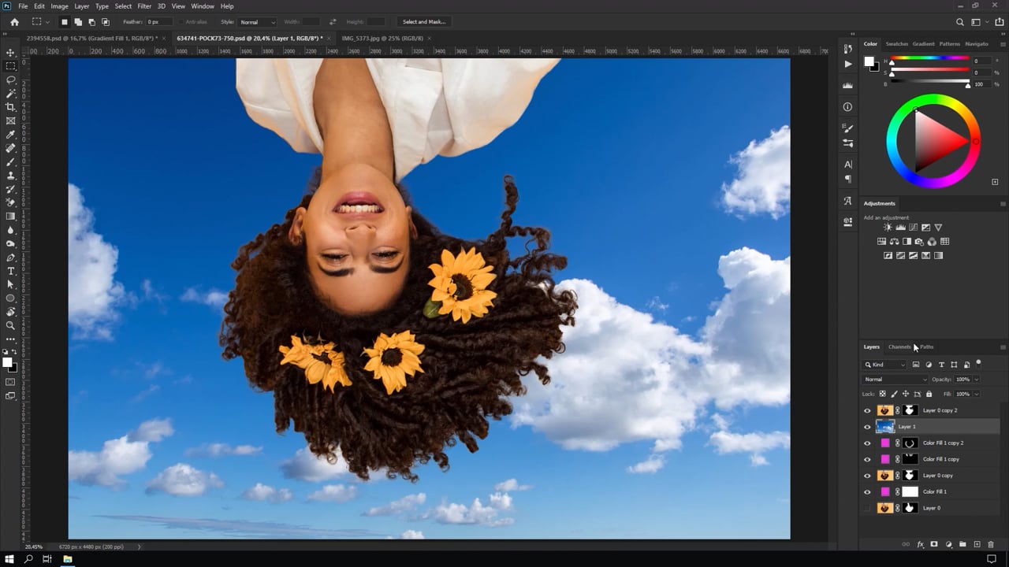
Task: Select the Brush tool
Action: click(x=10, y=162)
